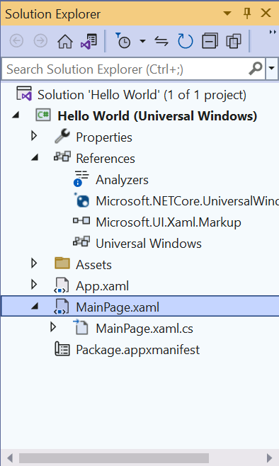
Task: Click the Analyzers icon
Action: [x=81, y=178]
